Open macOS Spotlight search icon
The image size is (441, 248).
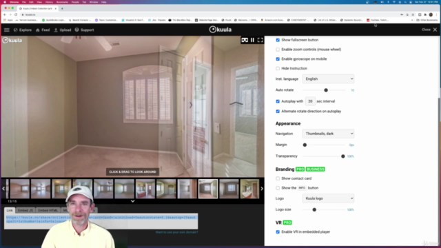405,2
